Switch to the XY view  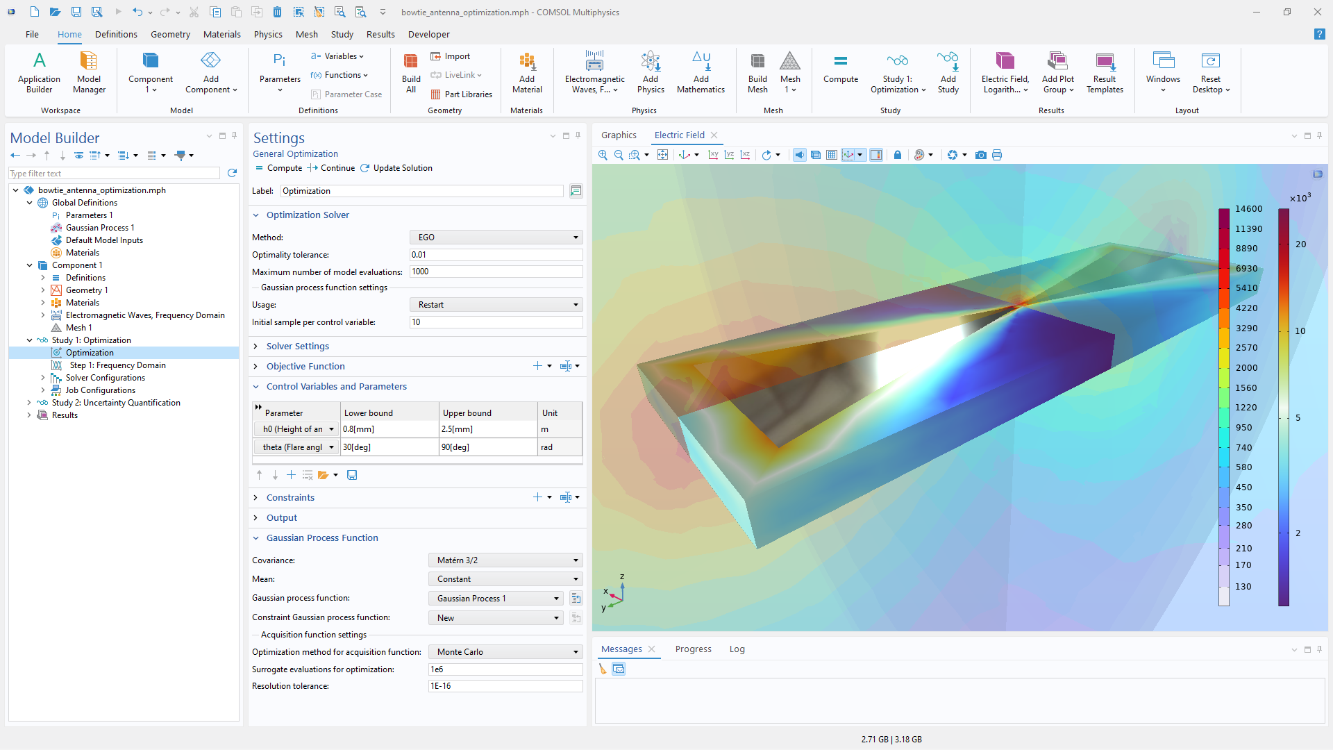click(x=713, y=155)
